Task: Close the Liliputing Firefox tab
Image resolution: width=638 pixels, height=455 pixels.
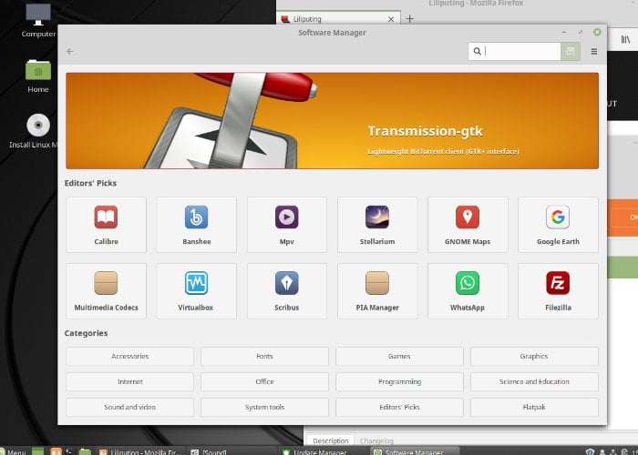Action: click(391, 19)
